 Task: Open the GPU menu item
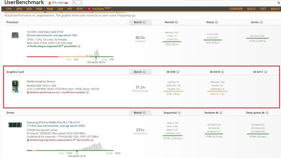tap(19, 9)
